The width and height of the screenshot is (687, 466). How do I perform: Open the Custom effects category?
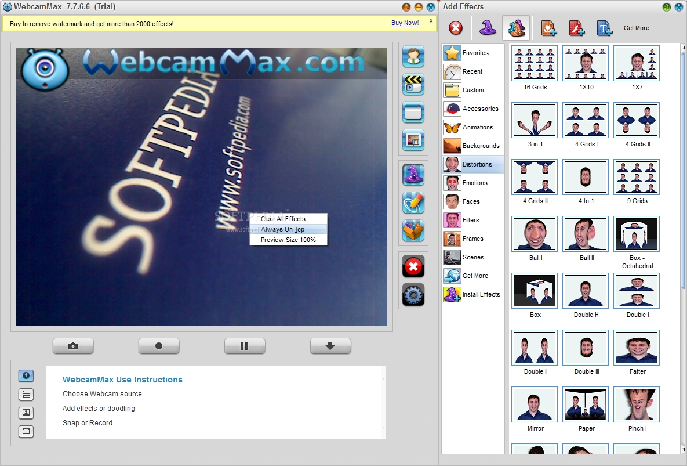[473, 90]
